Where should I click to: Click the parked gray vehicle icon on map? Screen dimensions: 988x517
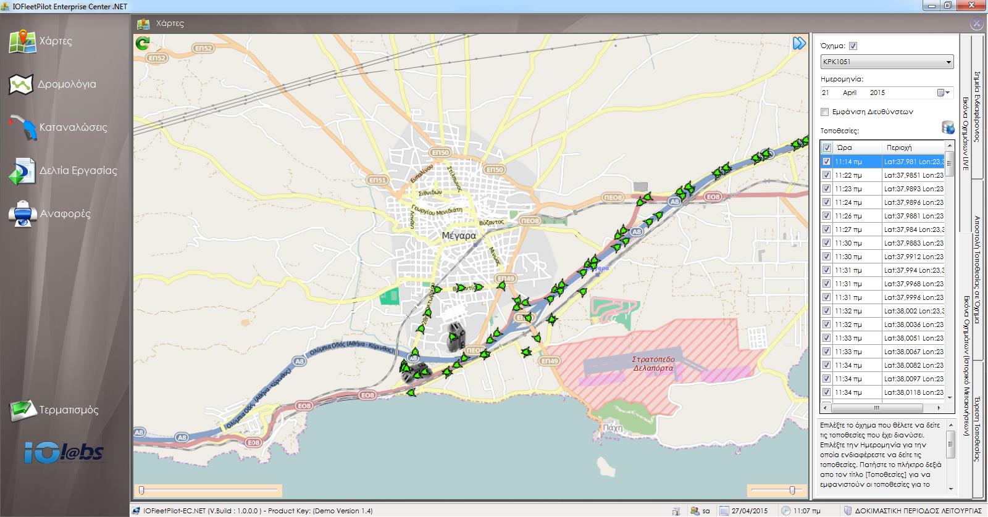(456, 337)
